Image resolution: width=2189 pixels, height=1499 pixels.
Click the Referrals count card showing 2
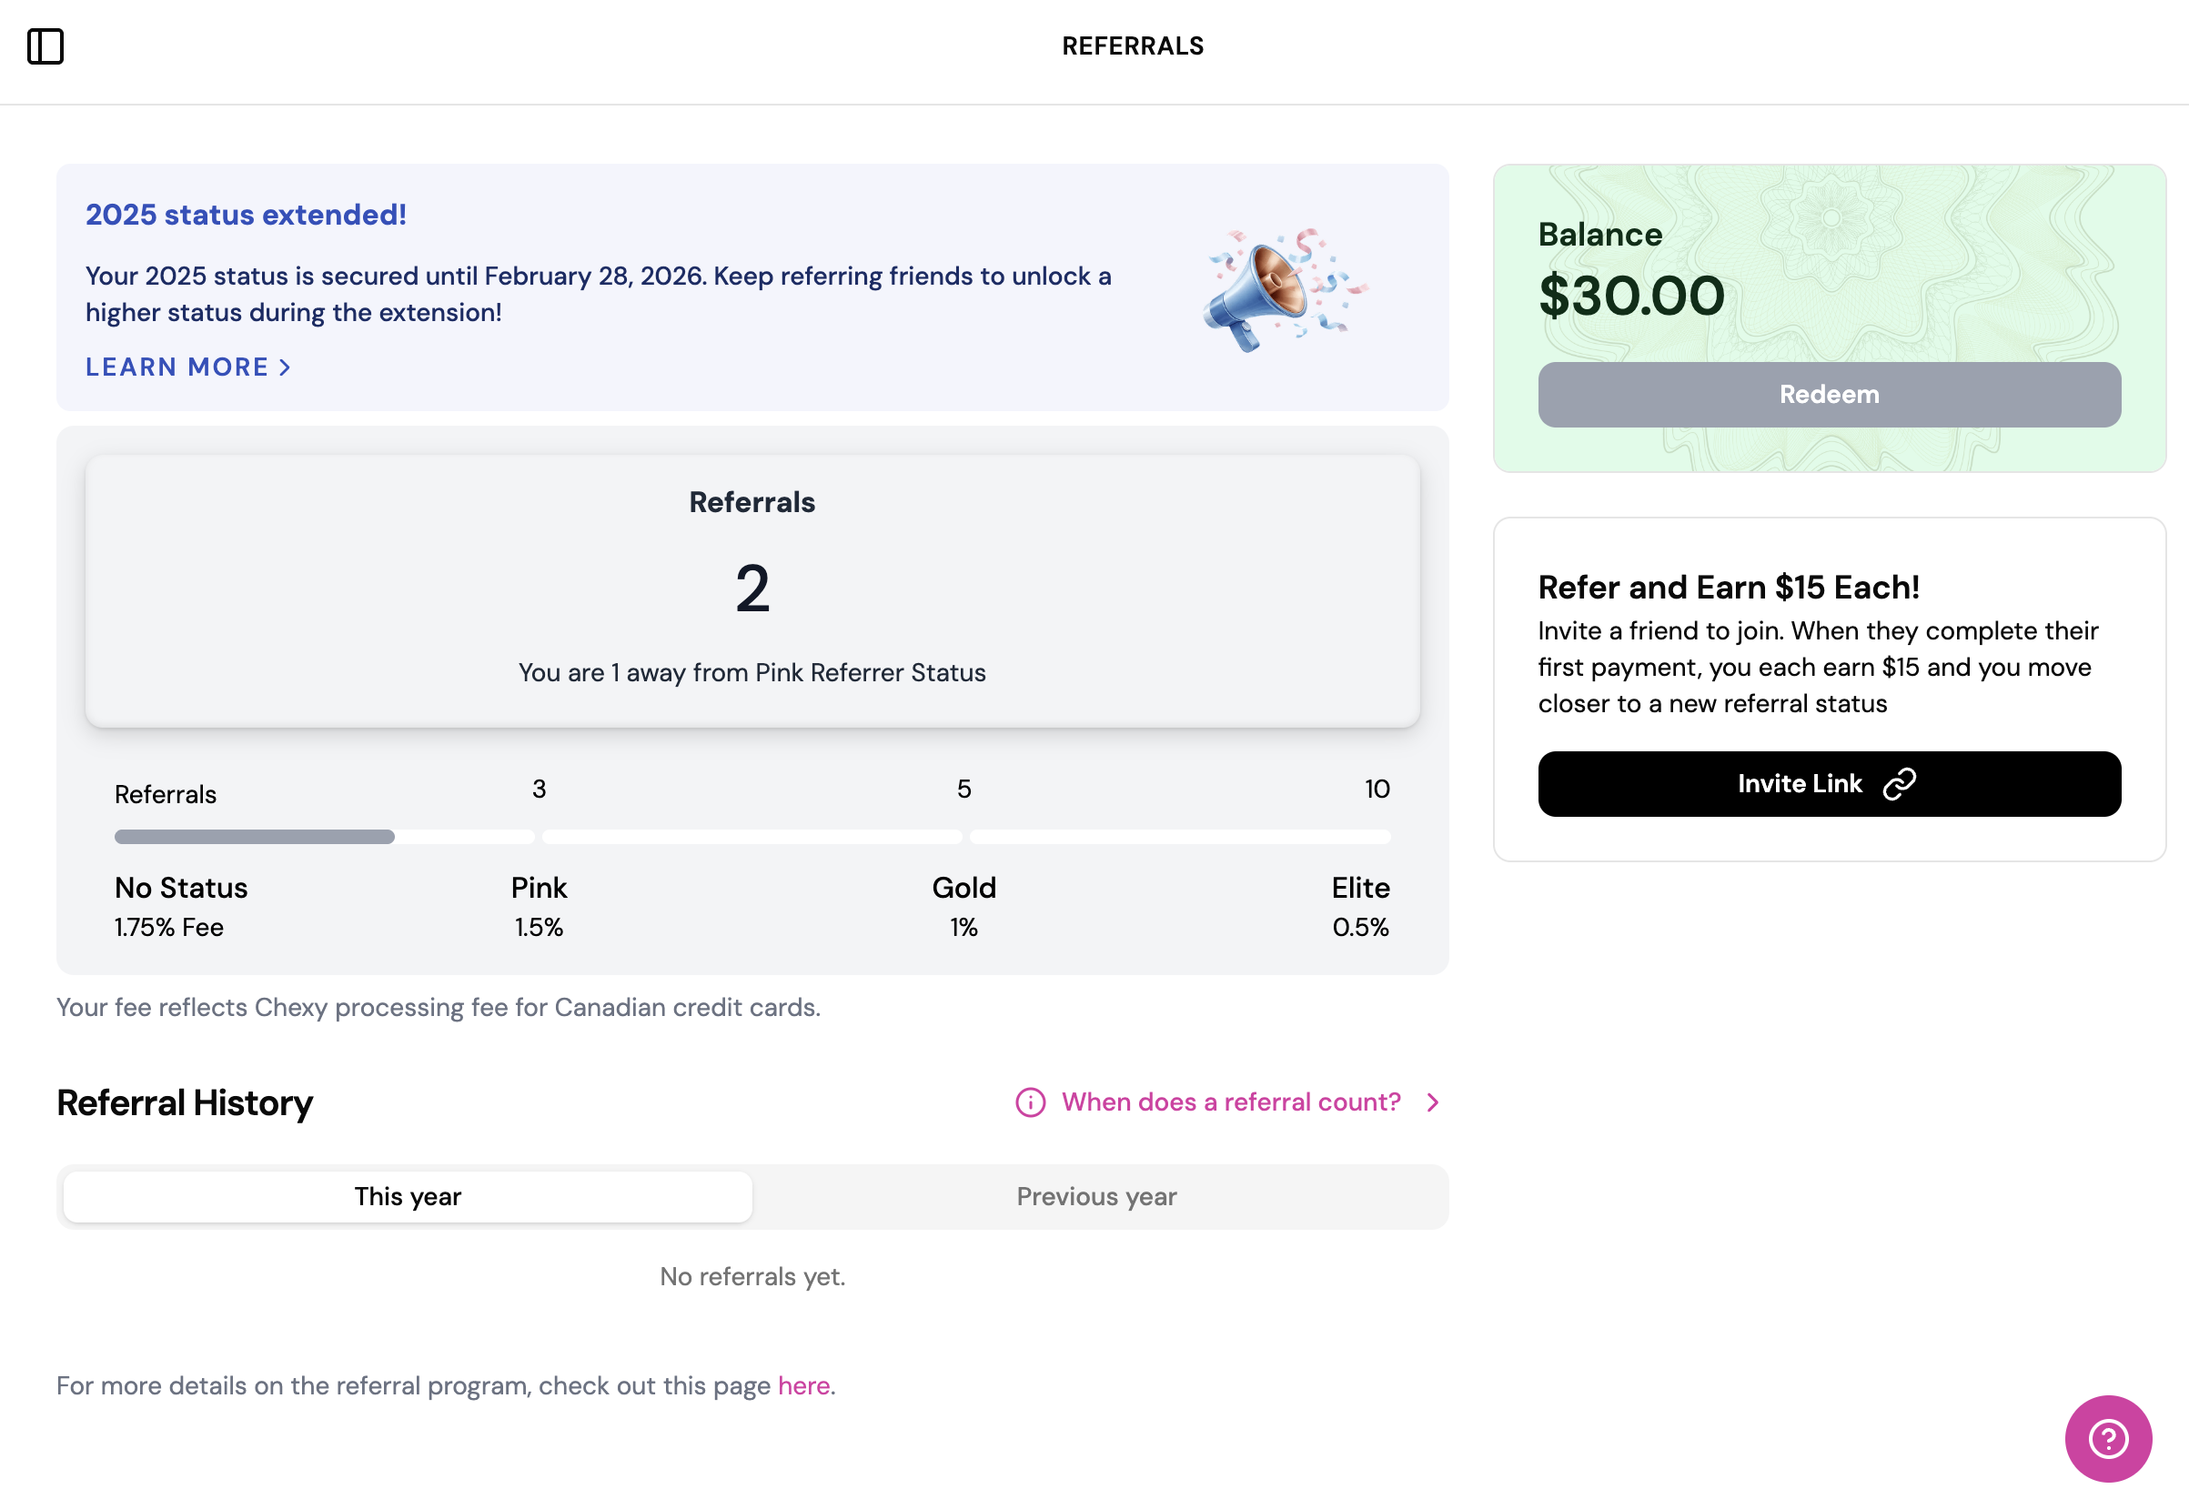(752, 589)
